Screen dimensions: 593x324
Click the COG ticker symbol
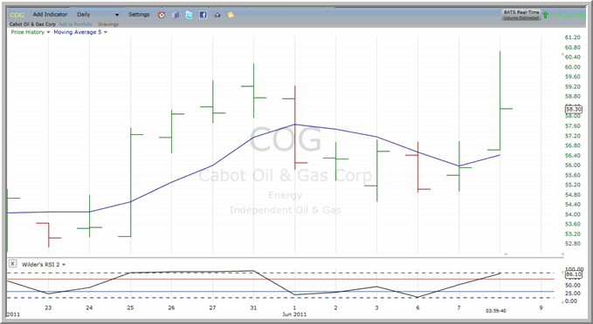tap(17, 15)
